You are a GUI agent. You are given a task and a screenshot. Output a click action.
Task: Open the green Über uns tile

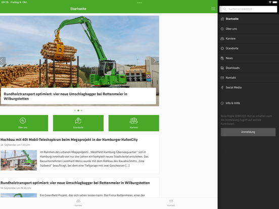click(x=24, y=123)
